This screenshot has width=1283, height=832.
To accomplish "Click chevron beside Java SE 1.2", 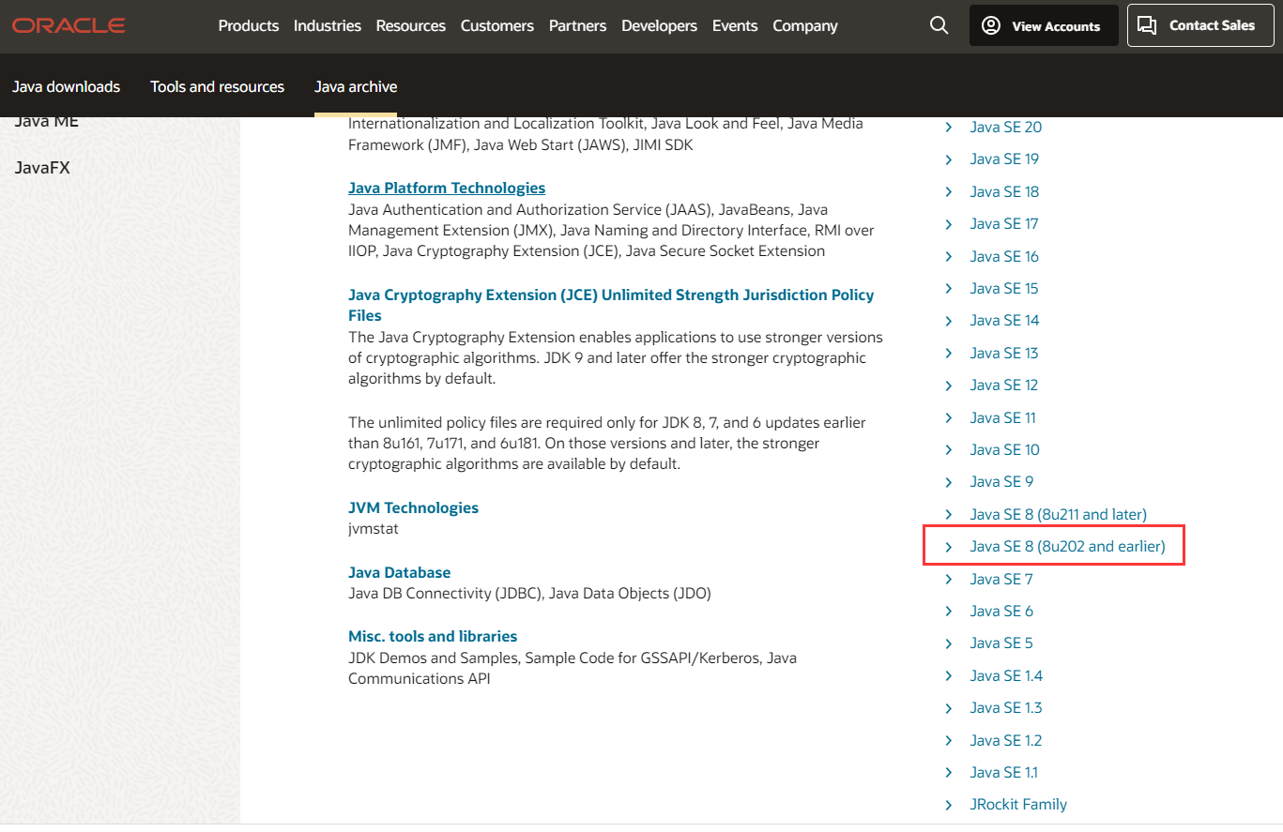I will [x=949, y=740].
